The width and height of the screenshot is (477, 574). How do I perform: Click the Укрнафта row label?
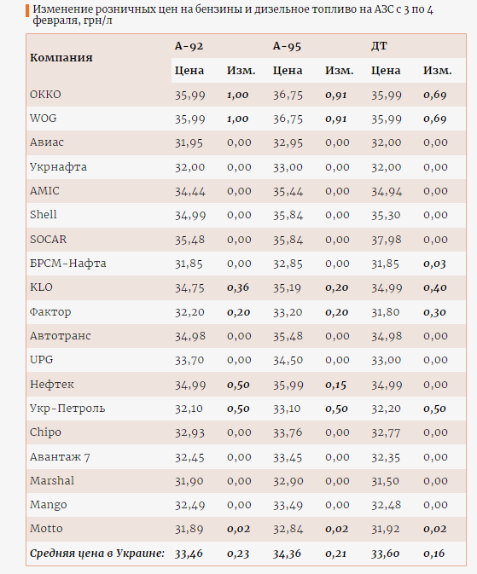58,167
